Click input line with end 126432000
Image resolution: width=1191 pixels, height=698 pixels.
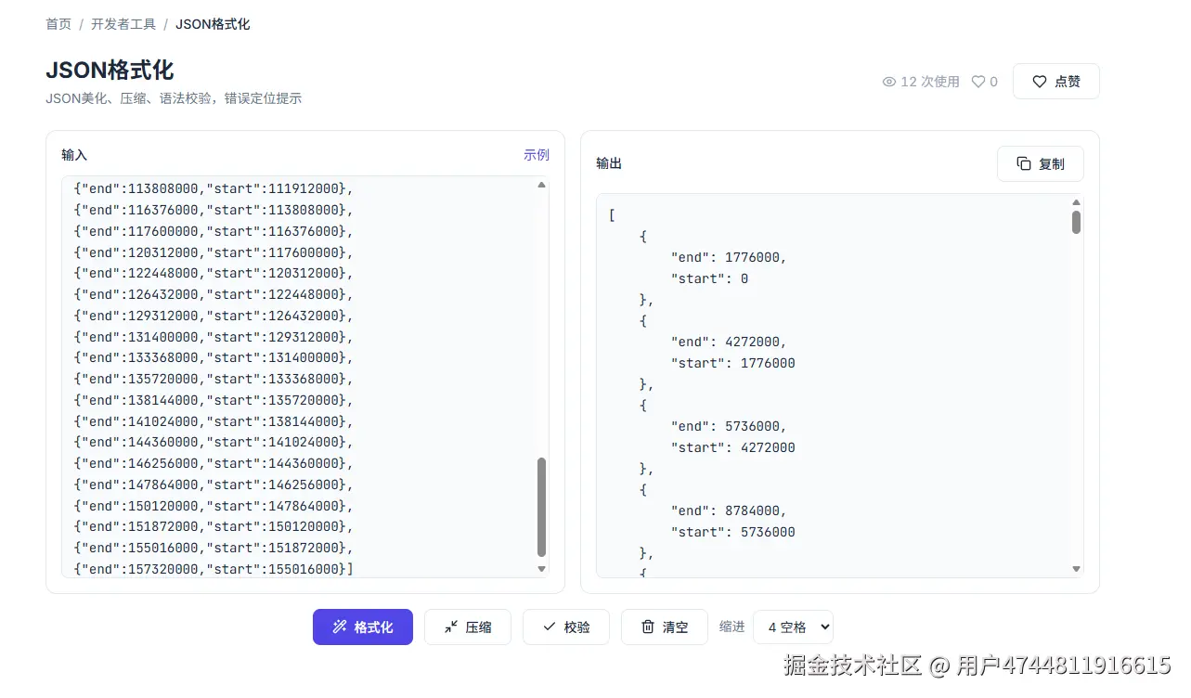click(214, 294)
